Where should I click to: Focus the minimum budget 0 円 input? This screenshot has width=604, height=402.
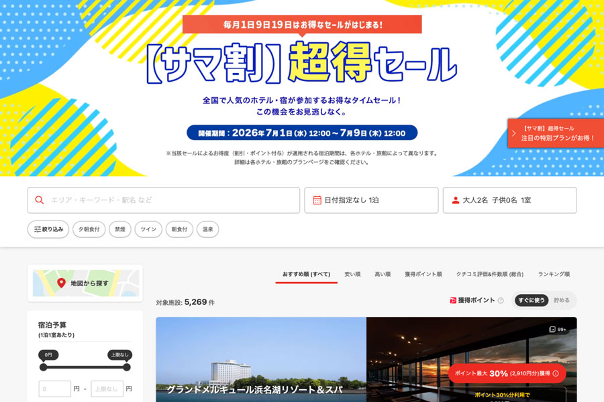pos(55,389)
